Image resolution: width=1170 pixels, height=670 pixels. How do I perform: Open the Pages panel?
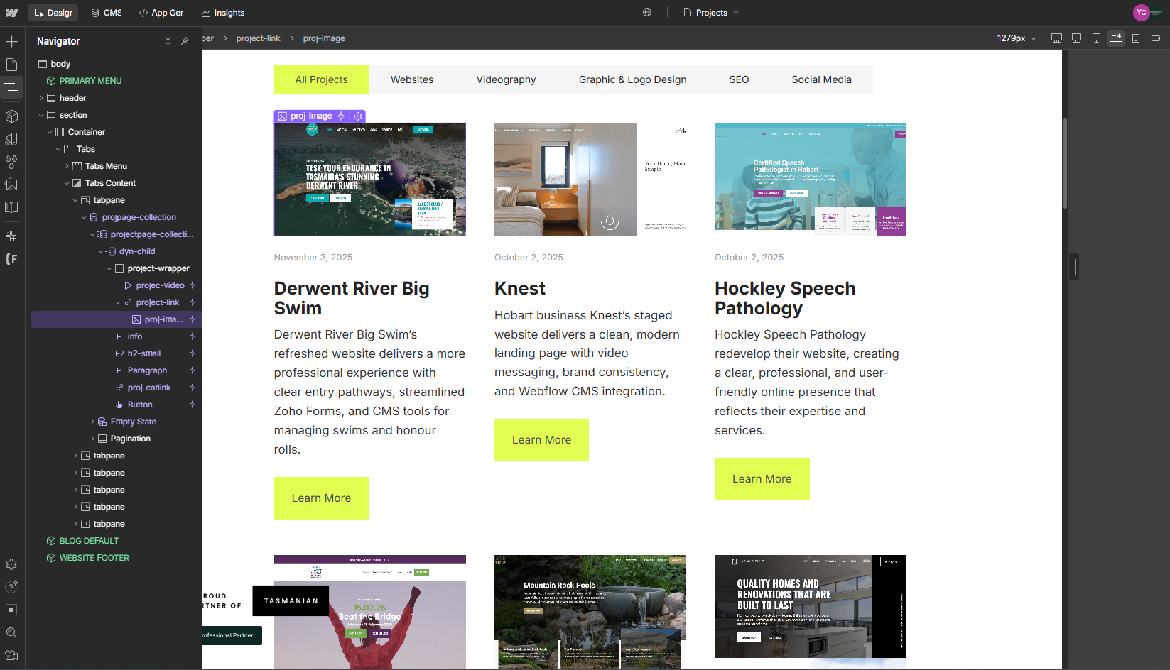(11, 65)
